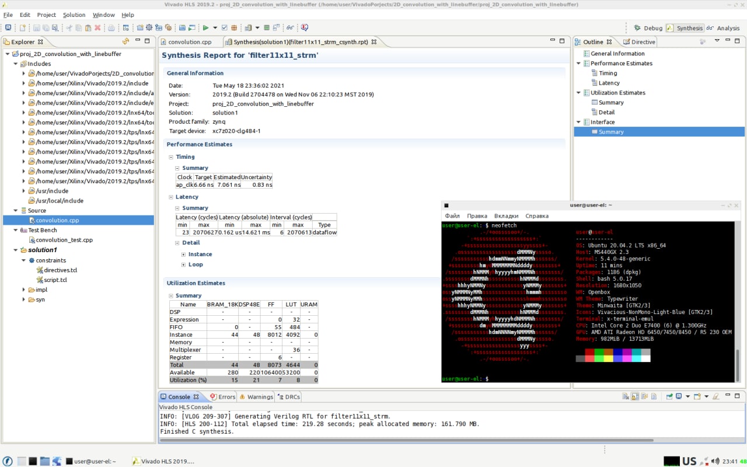This screenshot has height=467, width=747.
Task: Click the Paste toolbar icon
Action: click(88, 27)
